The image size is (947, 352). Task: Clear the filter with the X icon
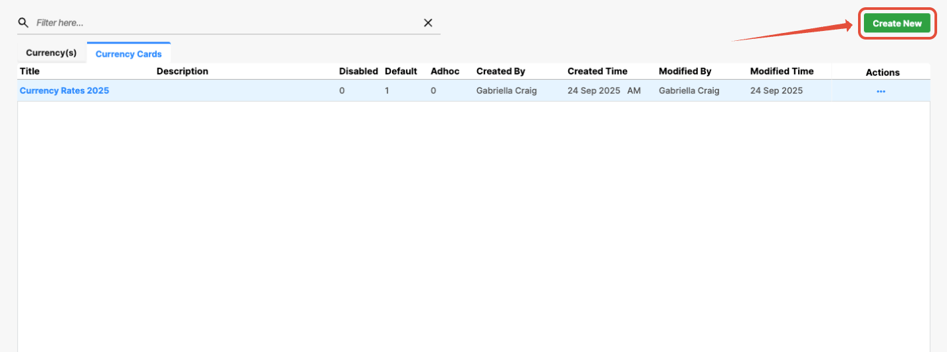pos(428,22)
